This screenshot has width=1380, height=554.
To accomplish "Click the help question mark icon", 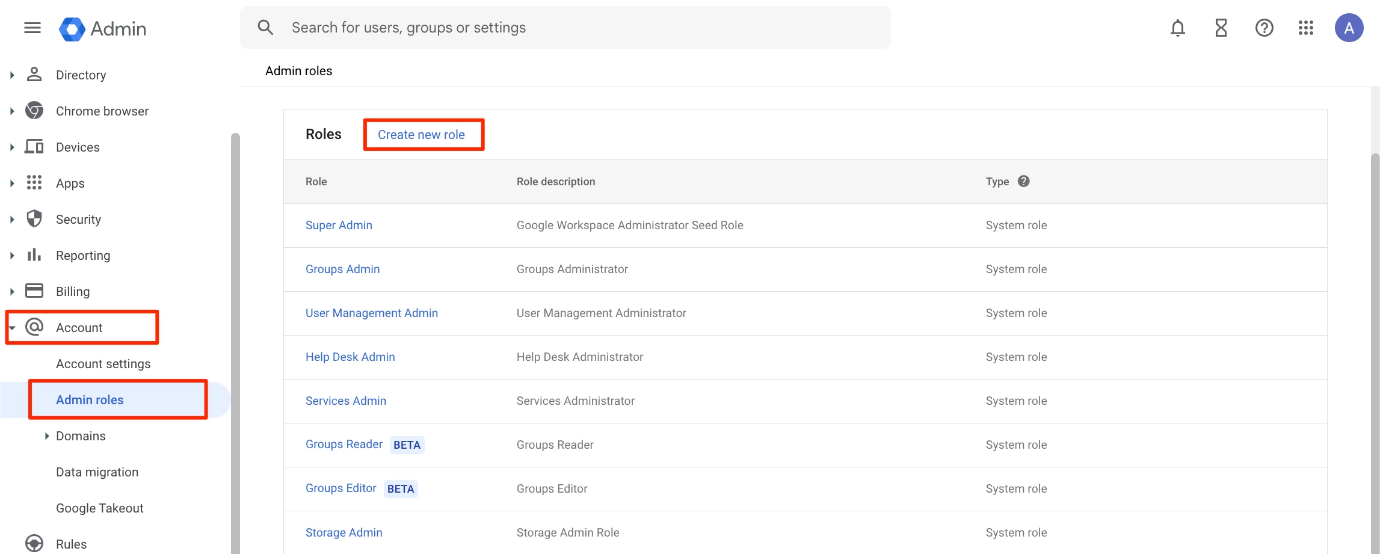I will click(1264, 28).
